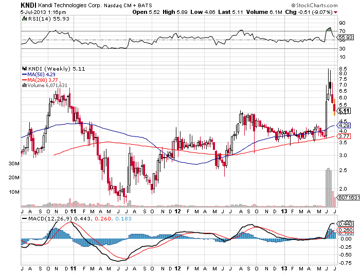360x273 pixels.
Task: Click the 0.443 MACD tag on the right axis
Action: tap(345, 224)
